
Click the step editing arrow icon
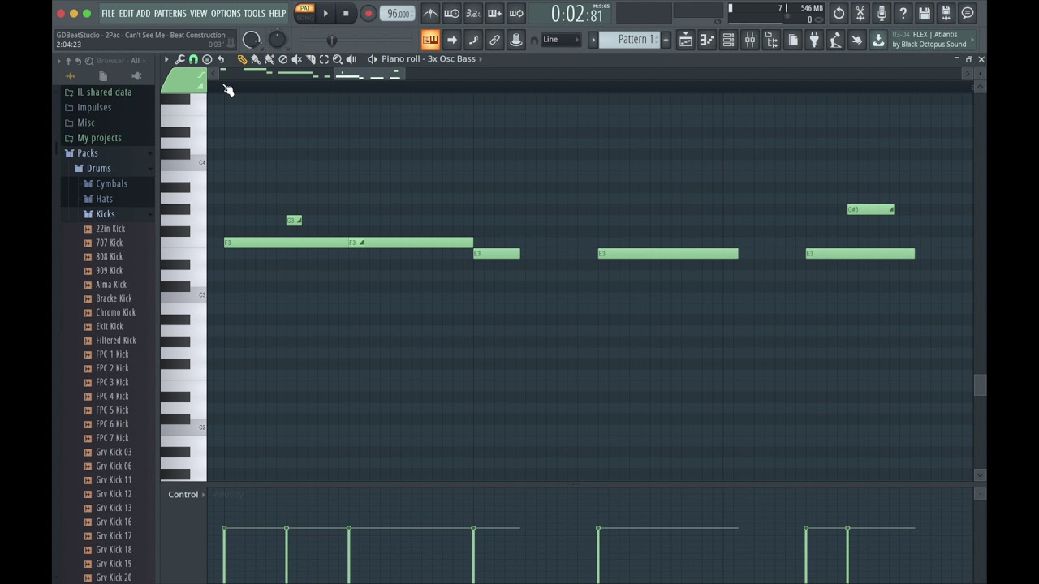452,40
